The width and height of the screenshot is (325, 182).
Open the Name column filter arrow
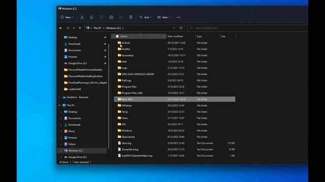[x=164, y=36]
